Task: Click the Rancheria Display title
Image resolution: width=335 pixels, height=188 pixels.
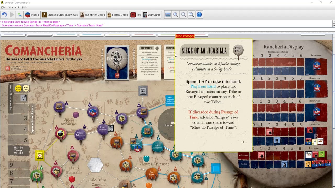Action: point(283,47)
